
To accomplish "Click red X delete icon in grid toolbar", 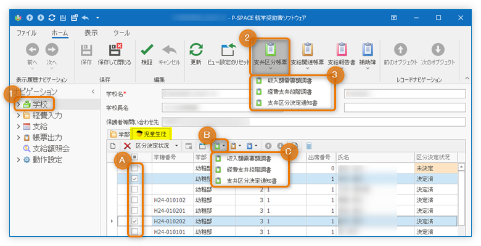I will 127,146.
